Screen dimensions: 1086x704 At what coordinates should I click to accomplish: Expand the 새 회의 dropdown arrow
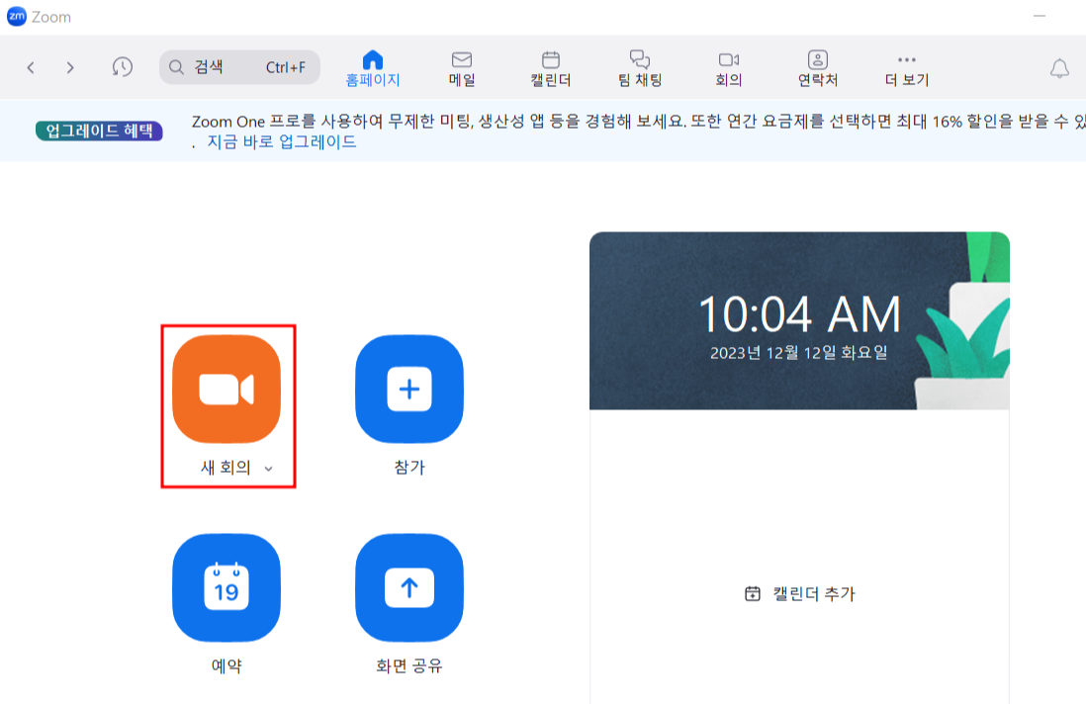[x=269, y=469]
